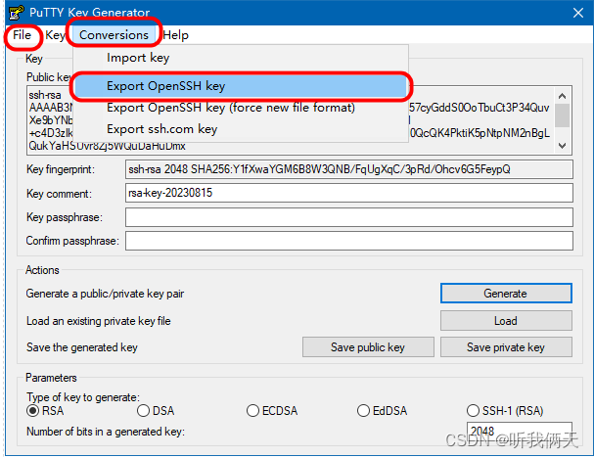594x458 pixels.
Task: Click the Key comment field
Action: coord(349,193)
